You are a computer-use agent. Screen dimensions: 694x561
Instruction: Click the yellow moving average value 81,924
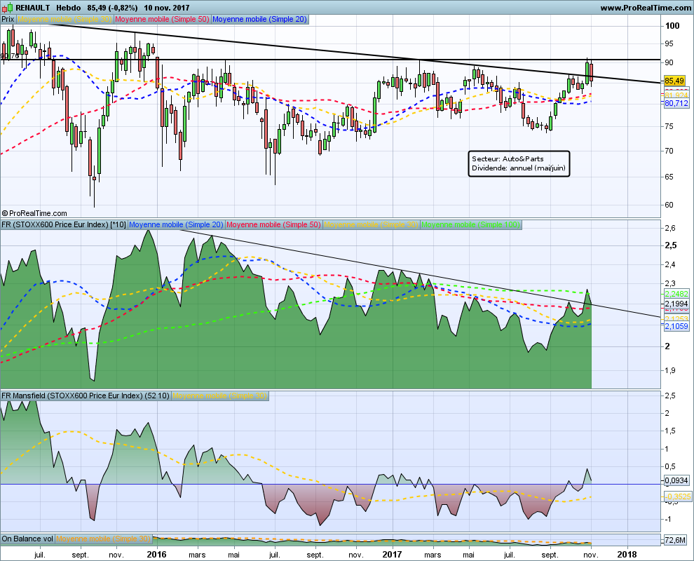click(676, 95)
